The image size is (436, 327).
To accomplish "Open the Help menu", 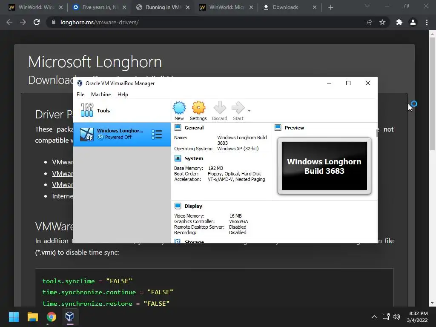I will [123, 95].
